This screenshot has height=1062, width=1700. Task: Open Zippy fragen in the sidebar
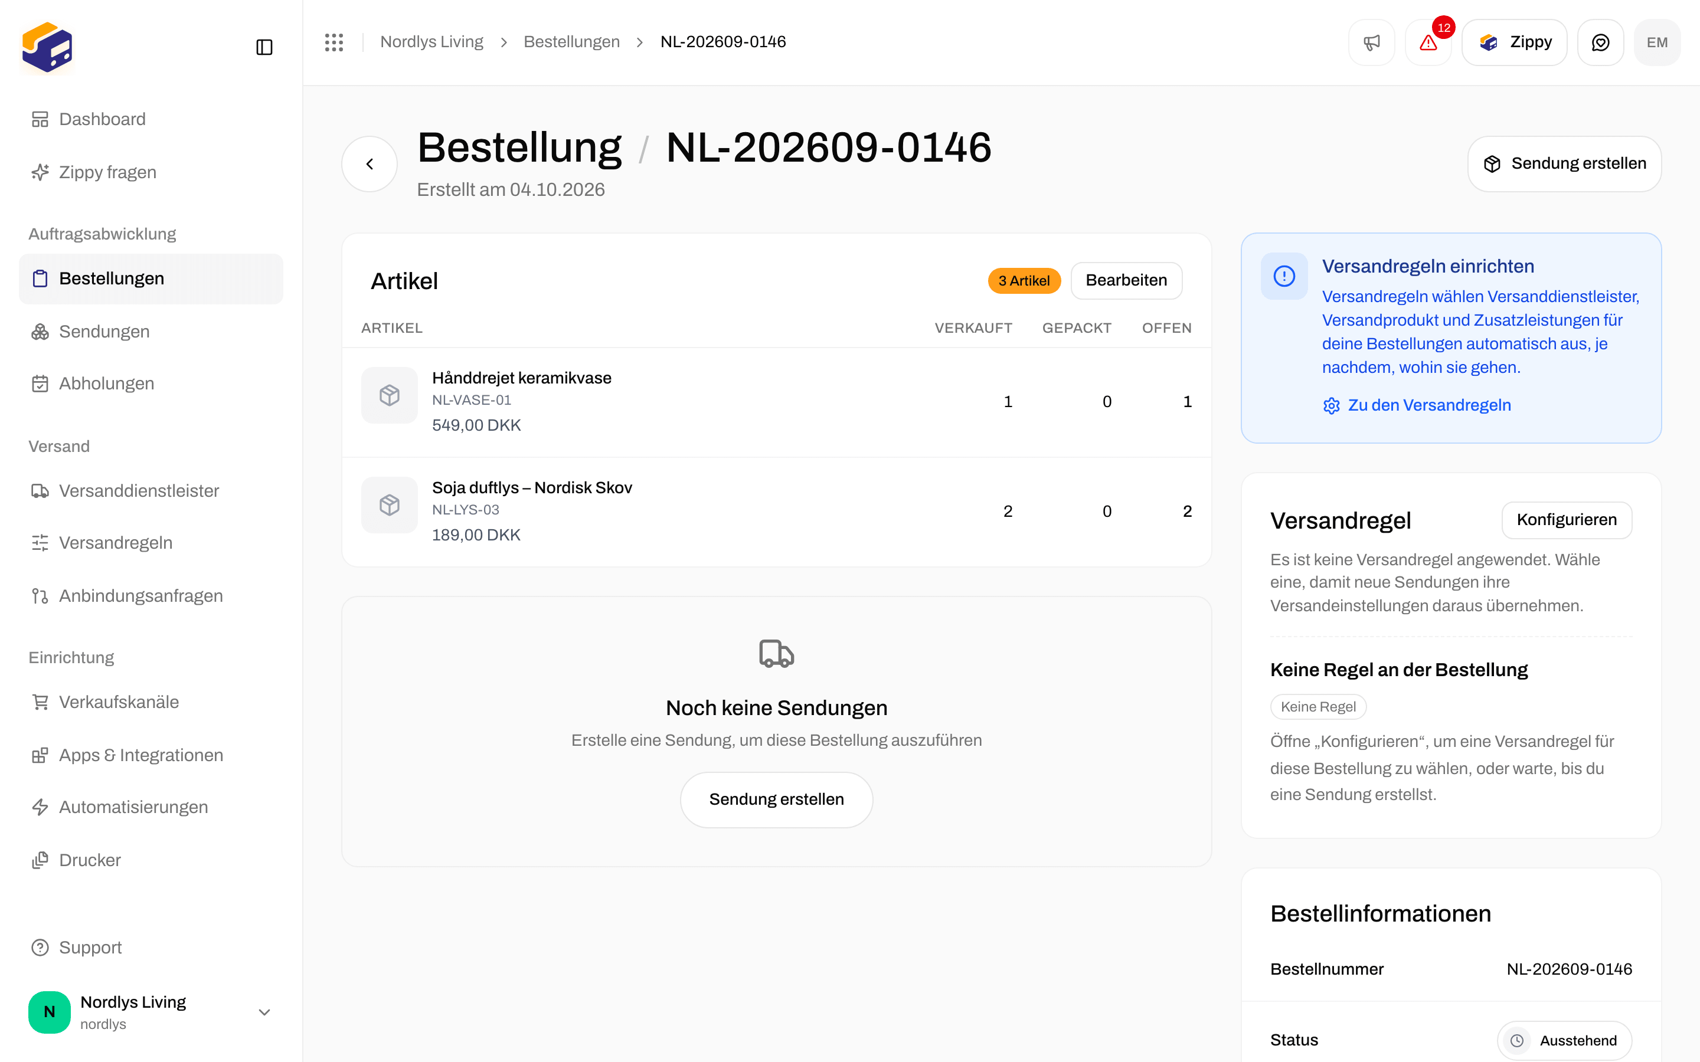tap(151, 172)
